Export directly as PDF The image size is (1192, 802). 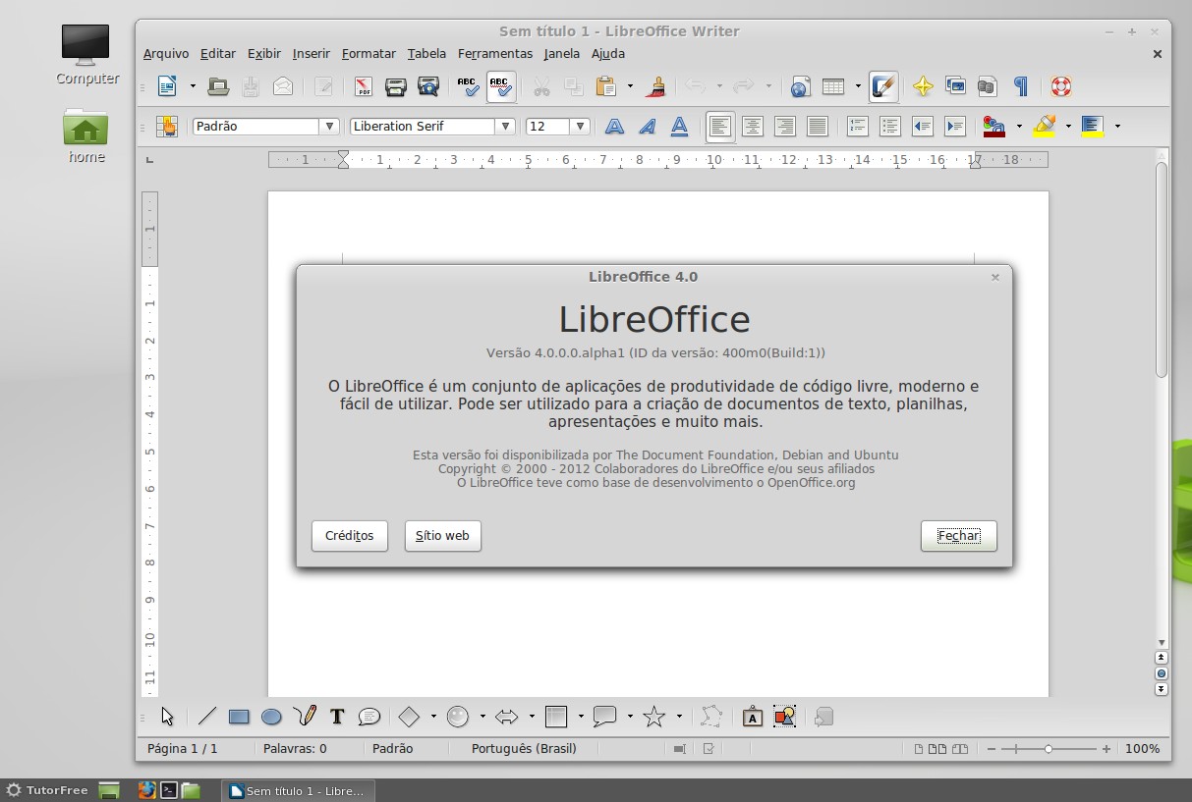[x=364, y=86]
